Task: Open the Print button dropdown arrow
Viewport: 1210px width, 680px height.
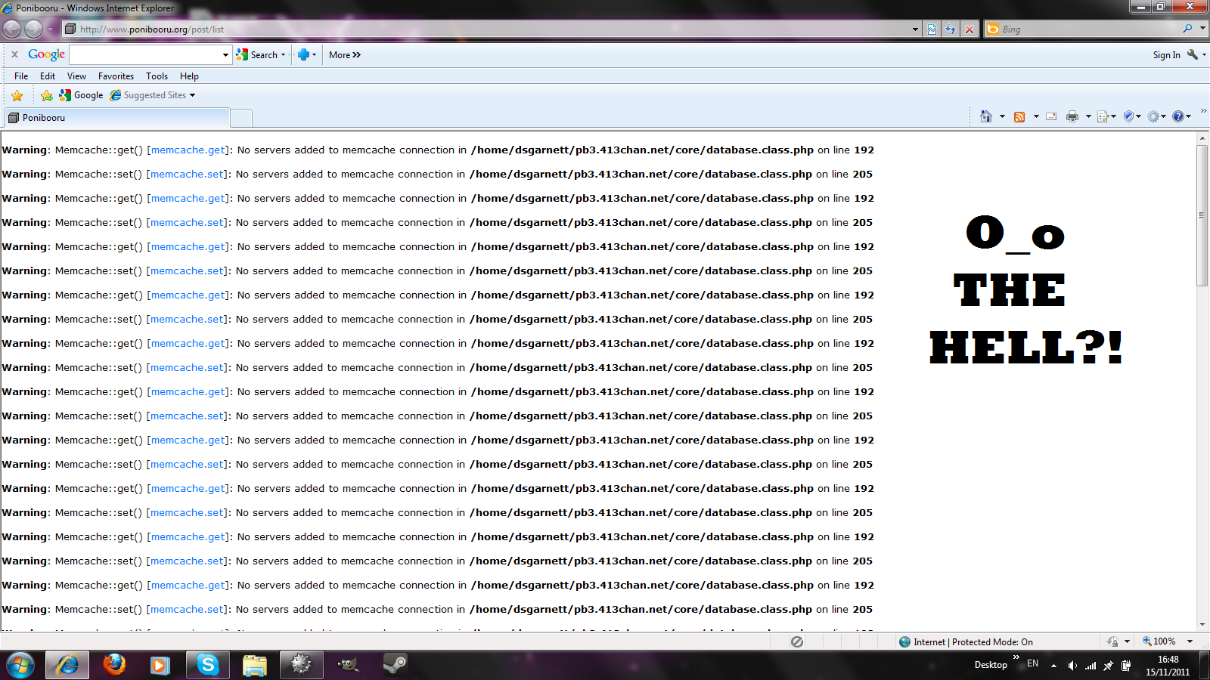Action: [x=1088, y=116]
